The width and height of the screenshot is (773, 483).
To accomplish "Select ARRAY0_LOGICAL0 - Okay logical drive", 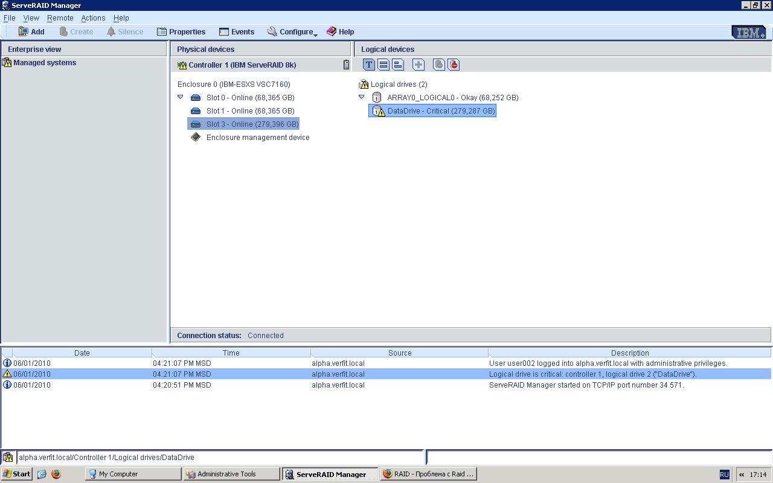I will pyautogui.click(x=453, y=98).
